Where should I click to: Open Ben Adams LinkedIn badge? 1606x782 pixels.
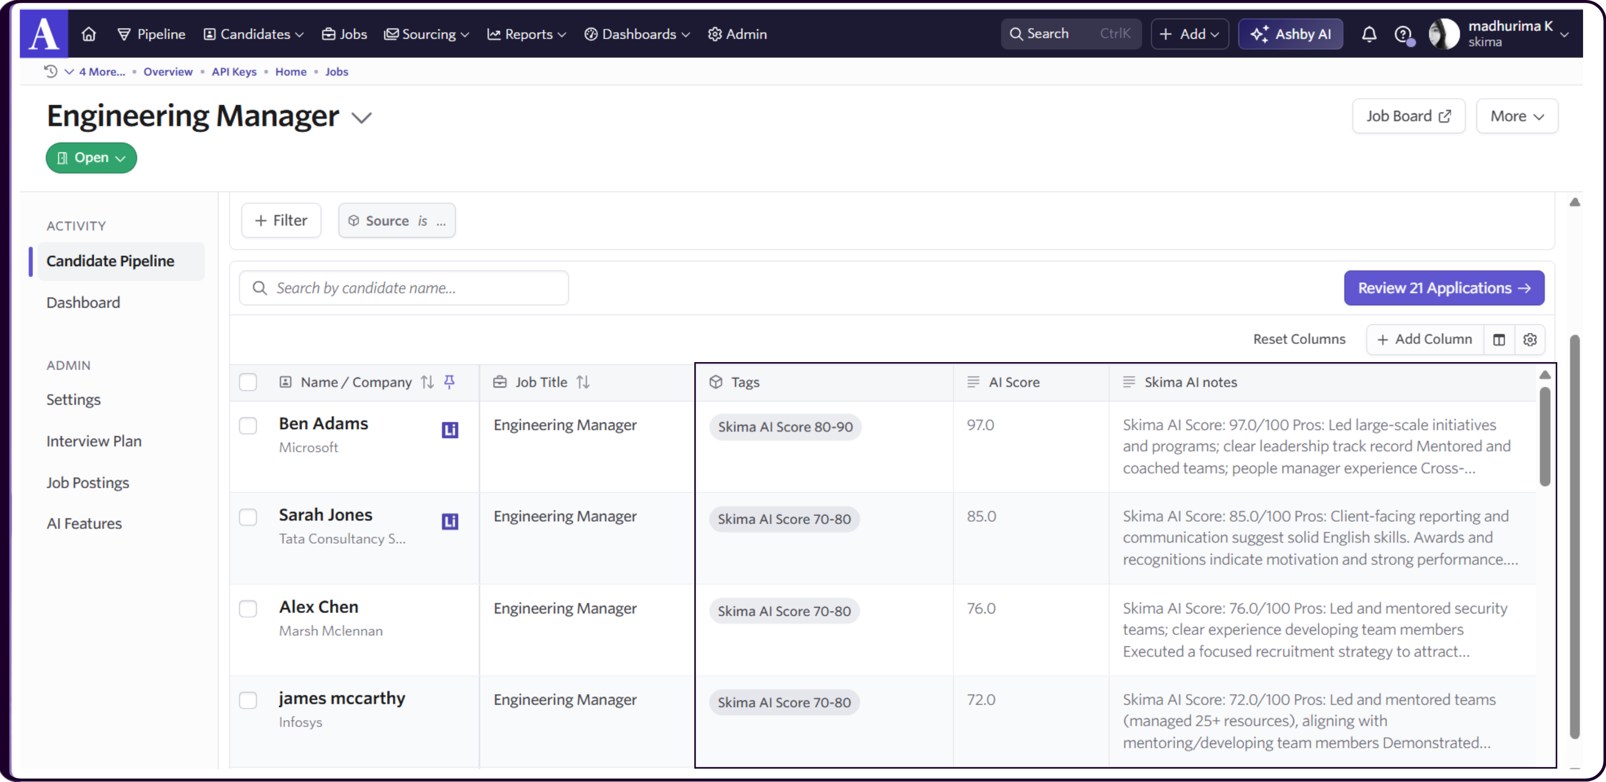point(450,430)
